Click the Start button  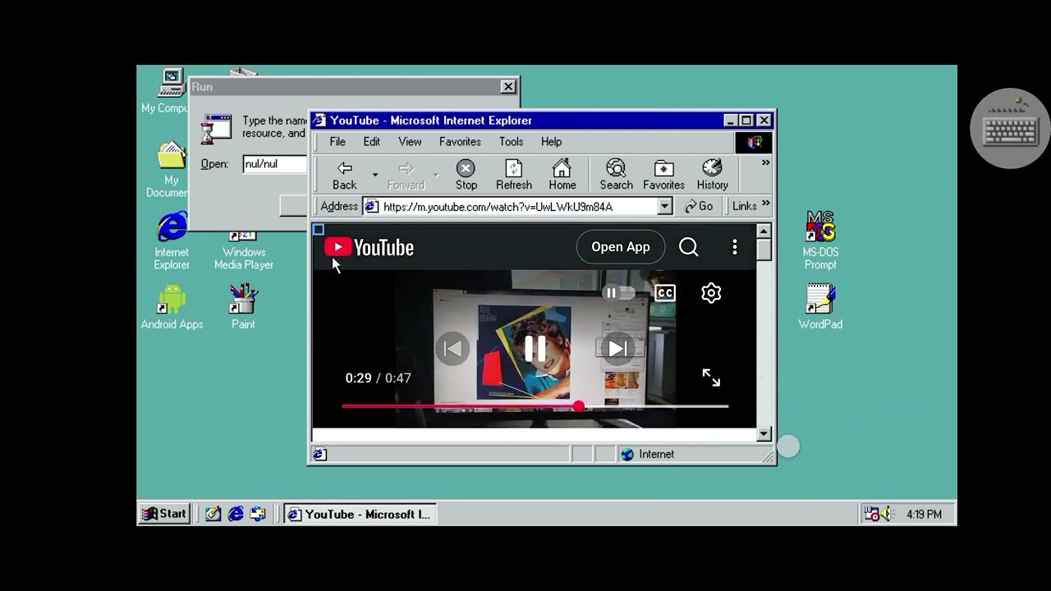164,514
